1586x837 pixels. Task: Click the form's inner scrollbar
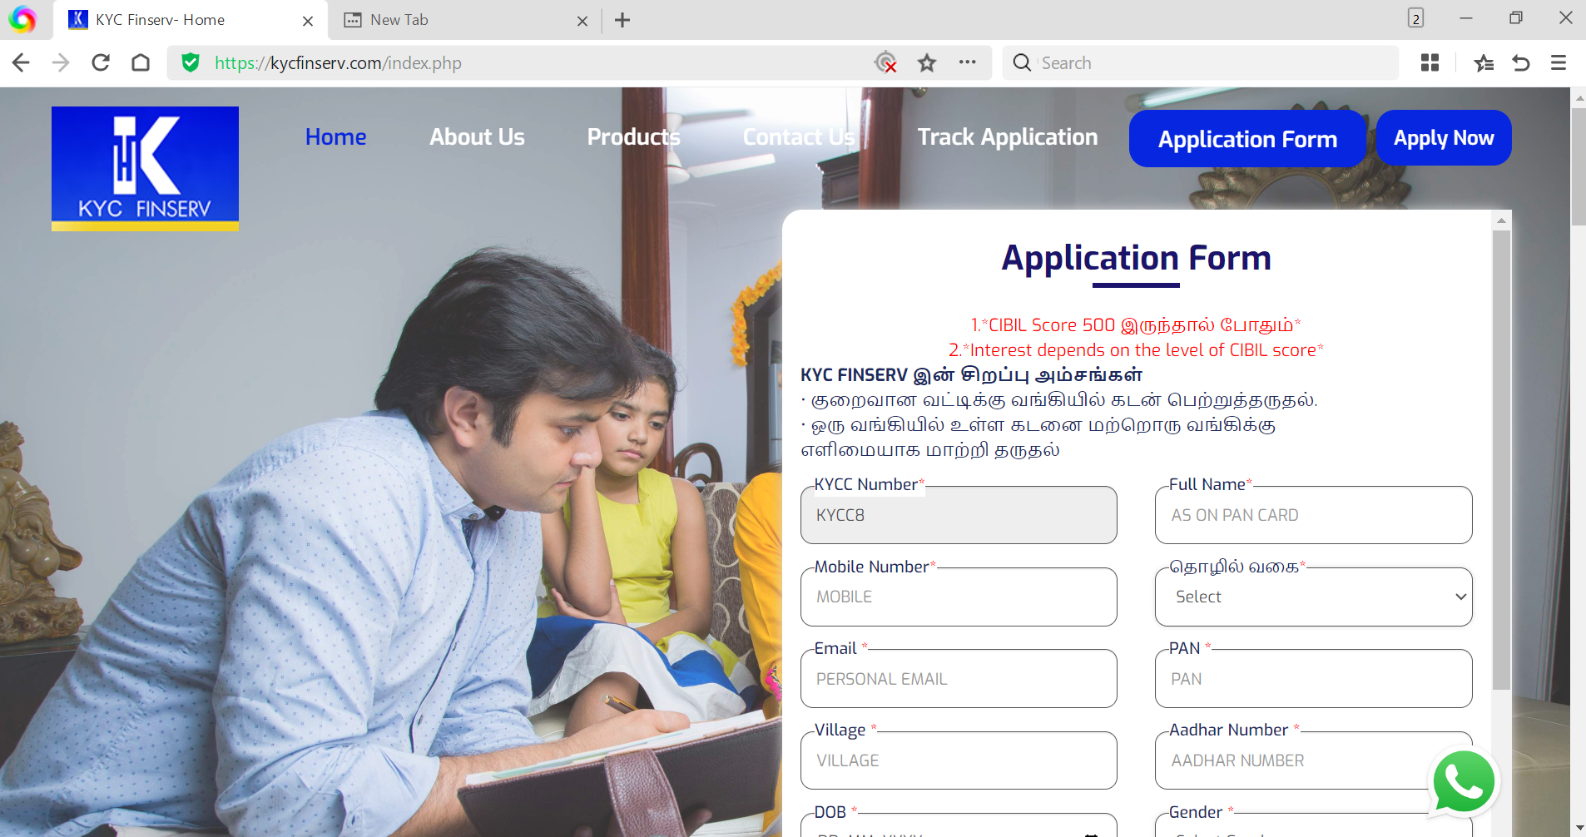point(1500,458)
